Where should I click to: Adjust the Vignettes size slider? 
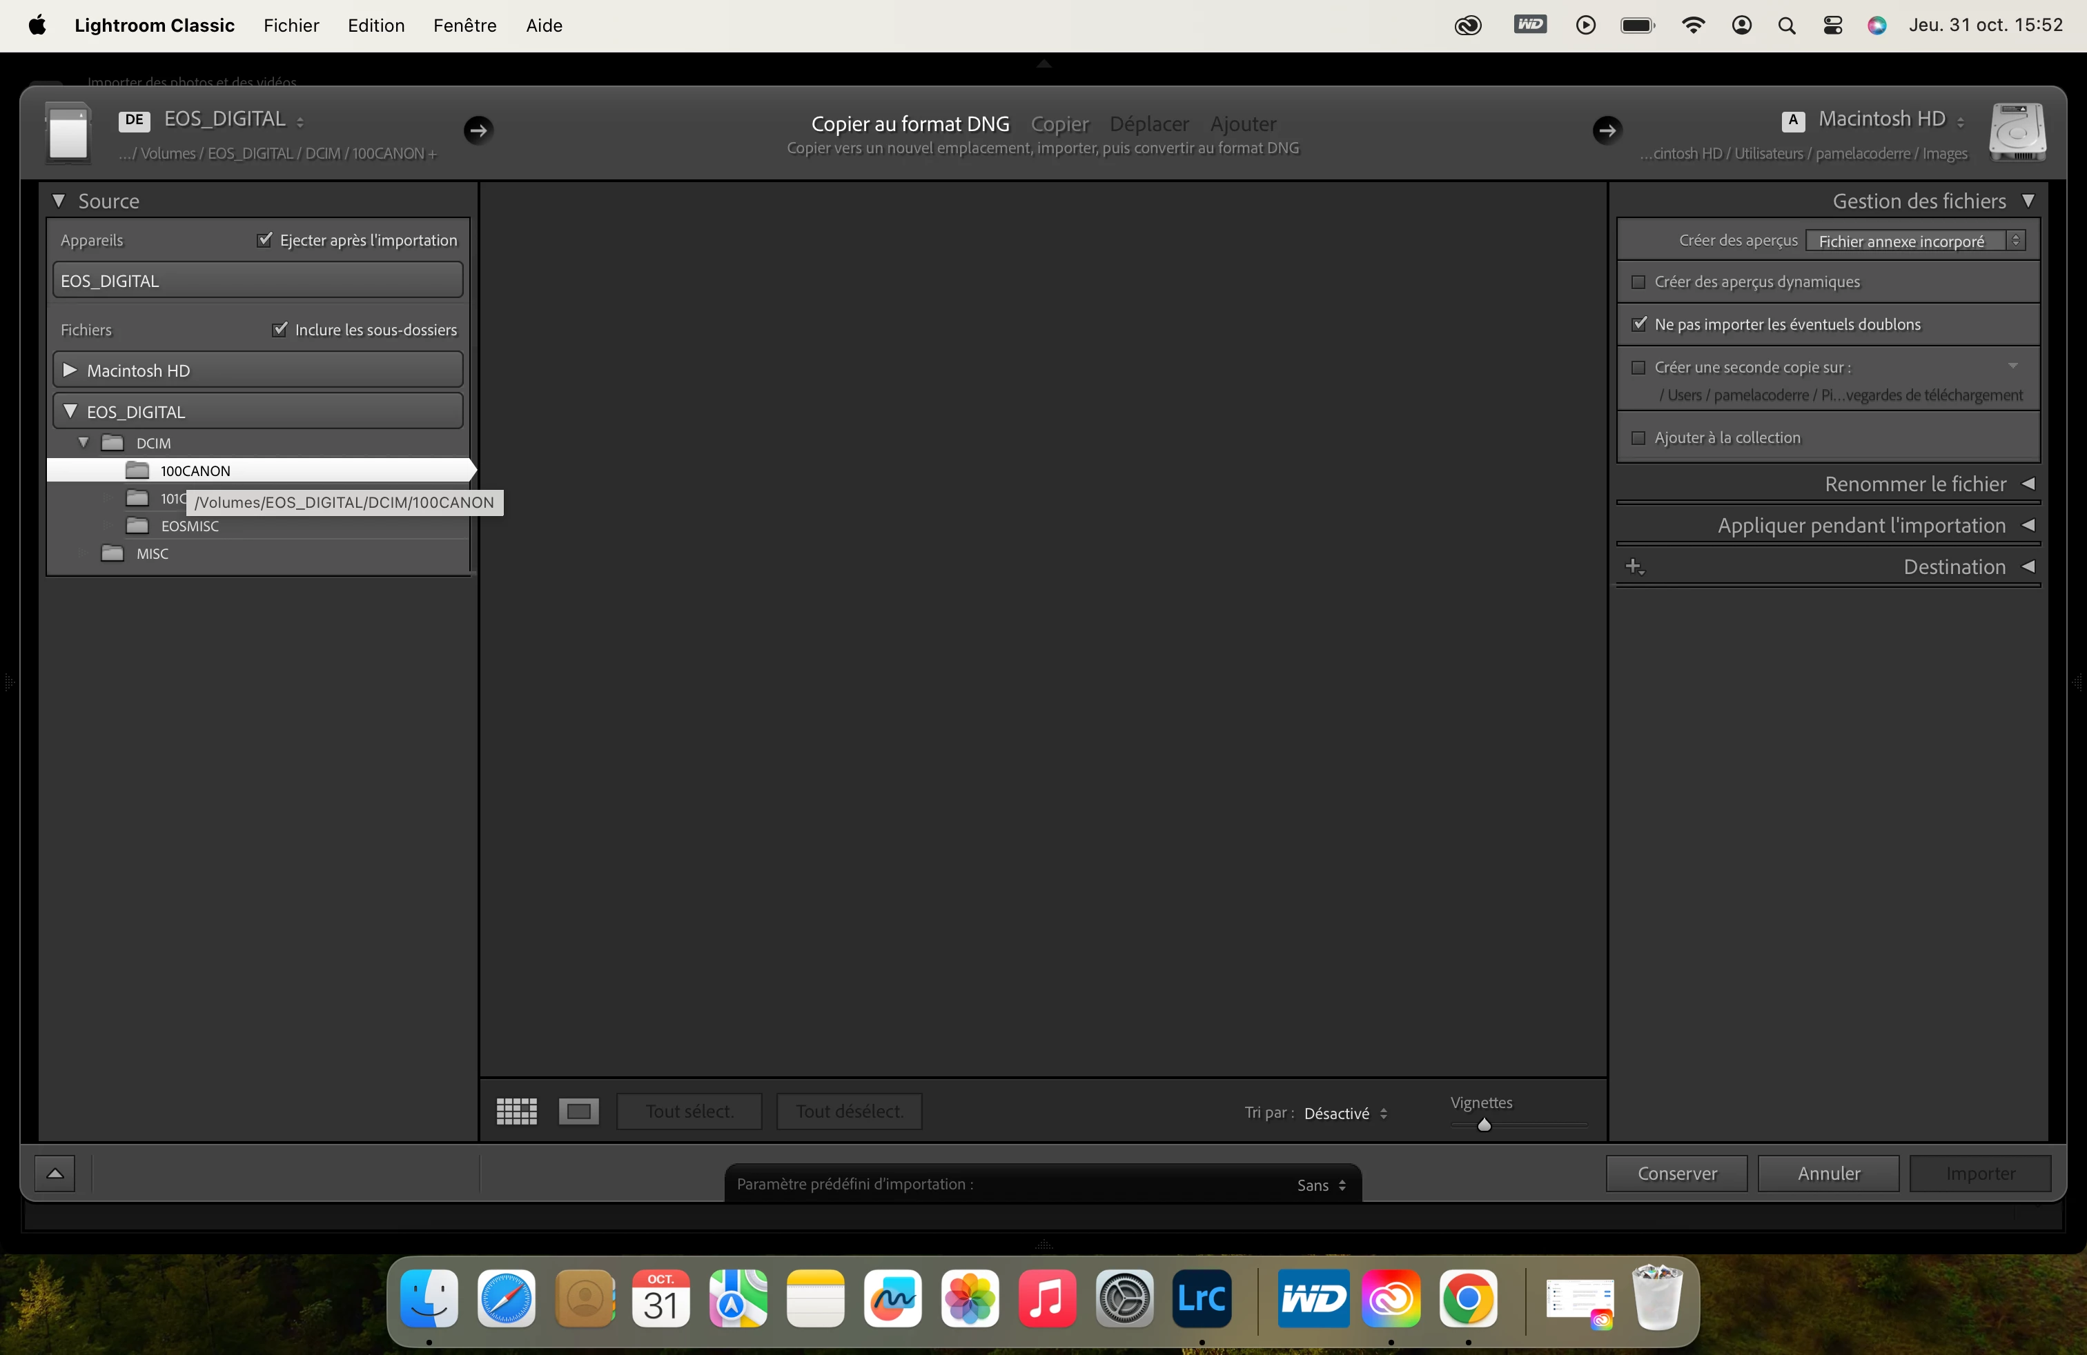(1484, 1125)
